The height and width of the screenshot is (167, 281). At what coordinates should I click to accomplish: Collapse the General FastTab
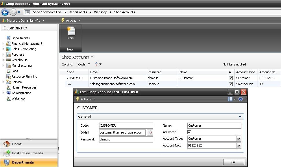click(x=240, y=117)
